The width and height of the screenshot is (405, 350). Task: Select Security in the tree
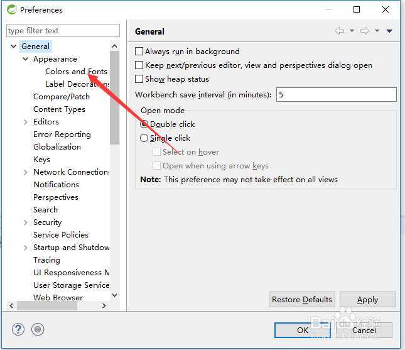48,222
